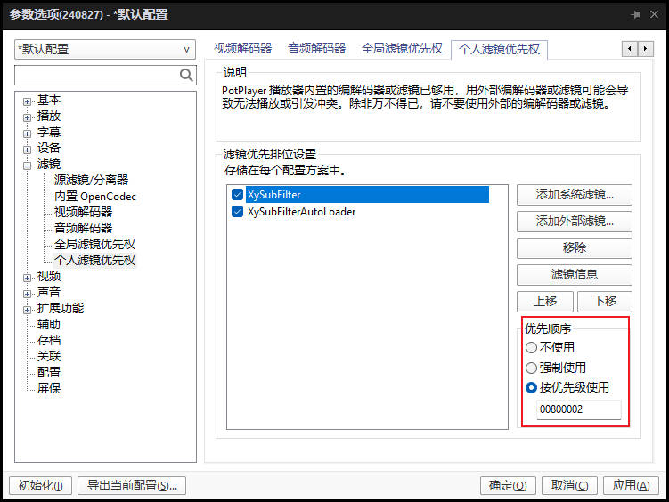The width and height of the screenshot is (669, 502).
Task: Expand the 基本 tree node
Action: (28, 101)
